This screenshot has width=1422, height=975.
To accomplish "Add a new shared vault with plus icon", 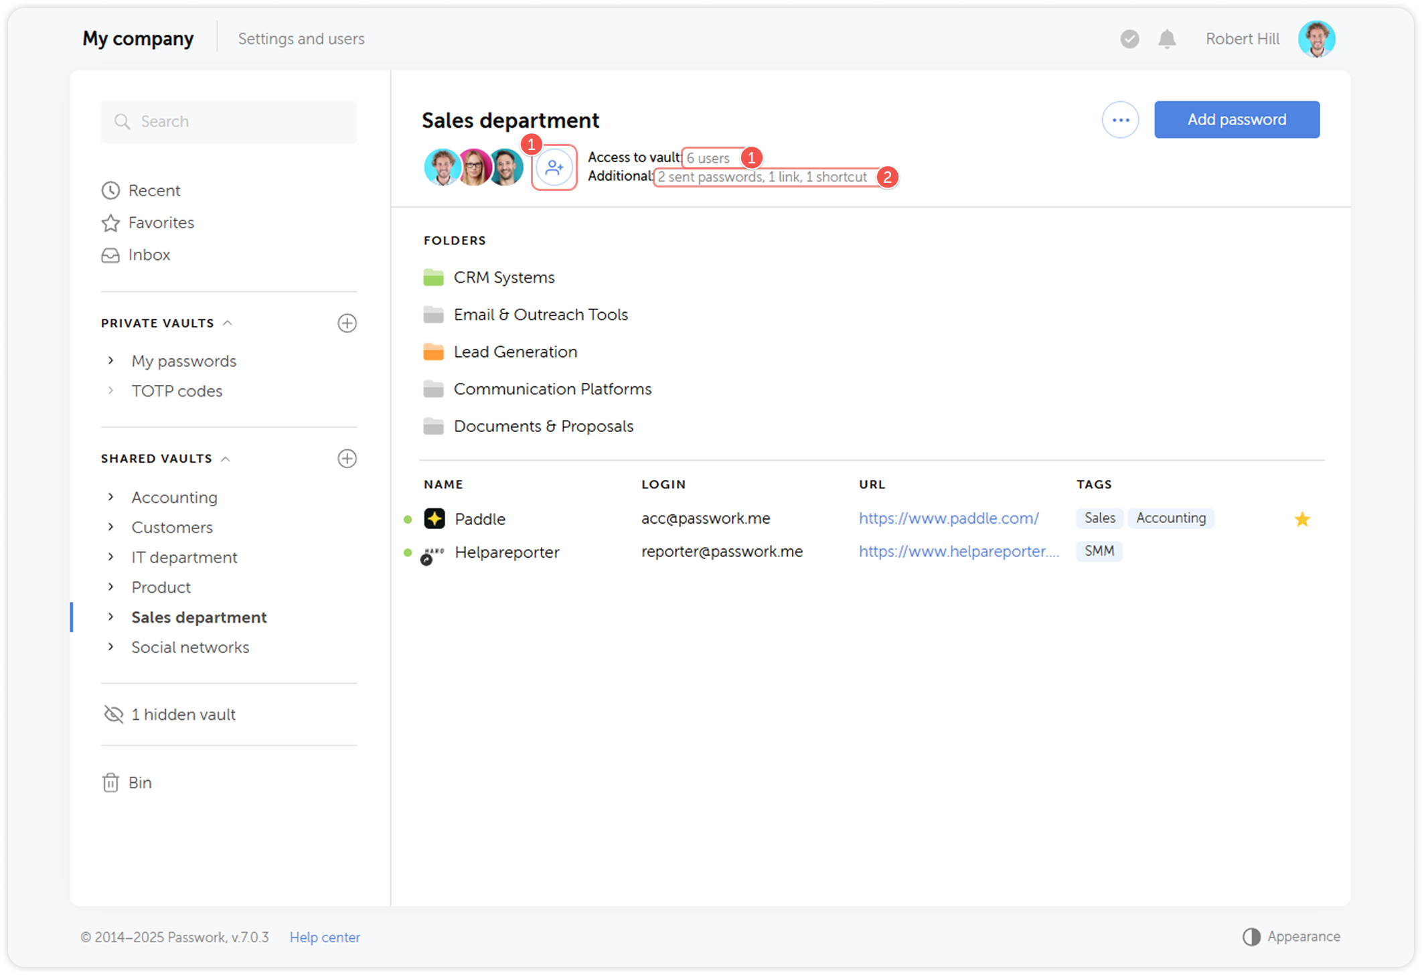I will 347,459.
